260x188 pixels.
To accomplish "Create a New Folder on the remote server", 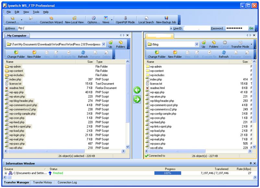I will click(175, 54).
